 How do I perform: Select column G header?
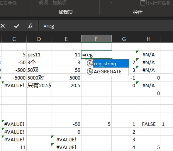click(124, 39)
